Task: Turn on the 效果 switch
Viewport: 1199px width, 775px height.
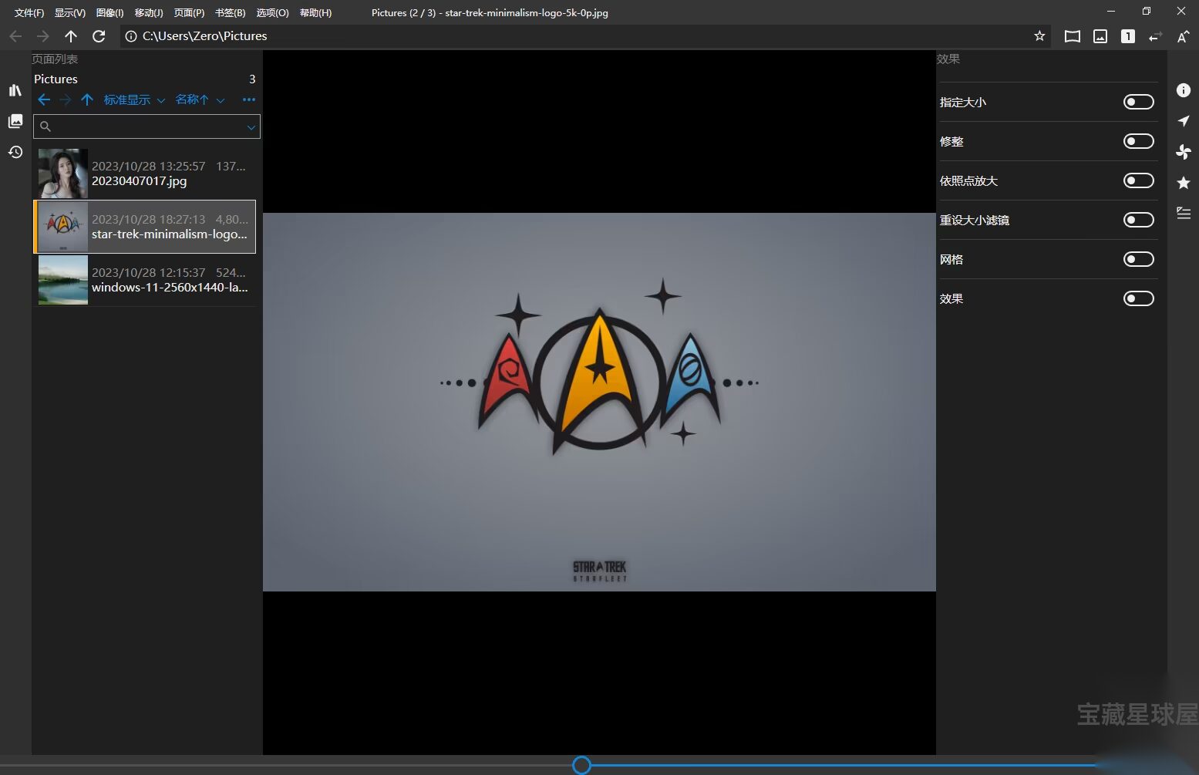Action: coord(1138,298)
